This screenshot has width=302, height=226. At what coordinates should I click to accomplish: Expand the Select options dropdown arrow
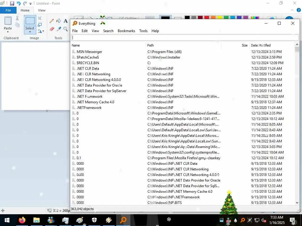click(x=30, y=32)
